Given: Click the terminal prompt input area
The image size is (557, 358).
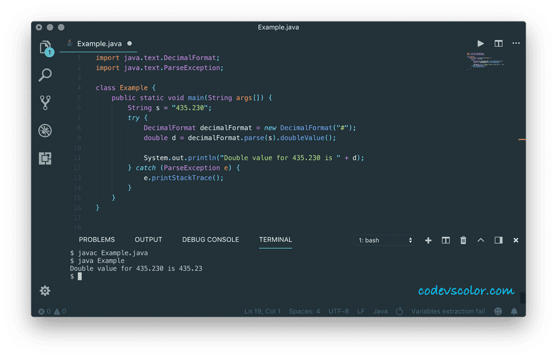Looking at the screenshot, I should 81,276.
